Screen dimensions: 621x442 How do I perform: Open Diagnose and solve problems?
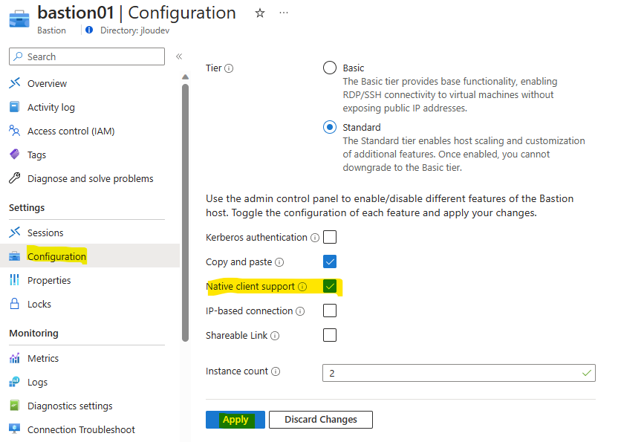(x=91, y=178)
